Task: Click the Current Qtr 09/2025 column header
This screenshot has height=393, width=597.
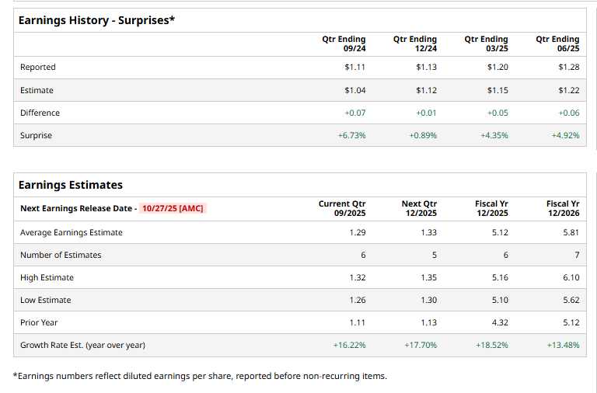Action: [342, 208]
